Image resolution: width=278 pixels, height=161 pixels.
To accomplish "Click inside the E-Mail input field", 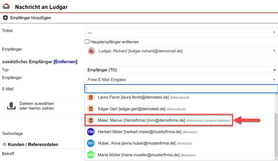I will pos(163,88).
